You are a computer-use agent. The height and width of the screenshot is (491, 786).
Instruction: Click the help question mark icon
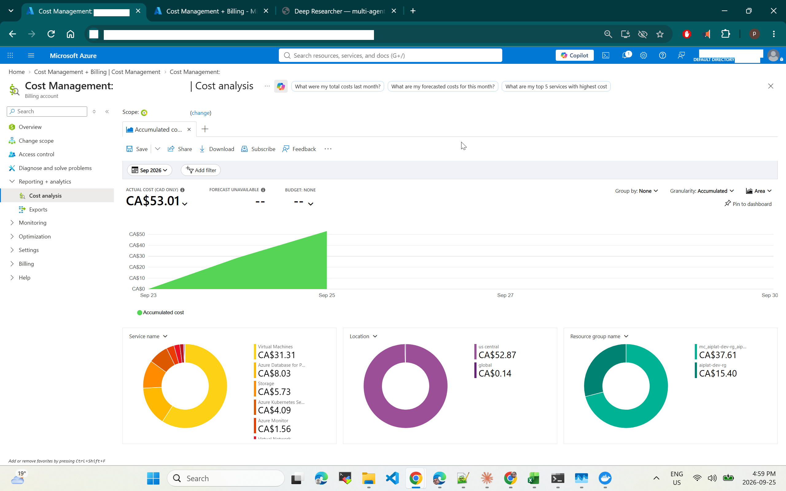[x=662, y=56]
